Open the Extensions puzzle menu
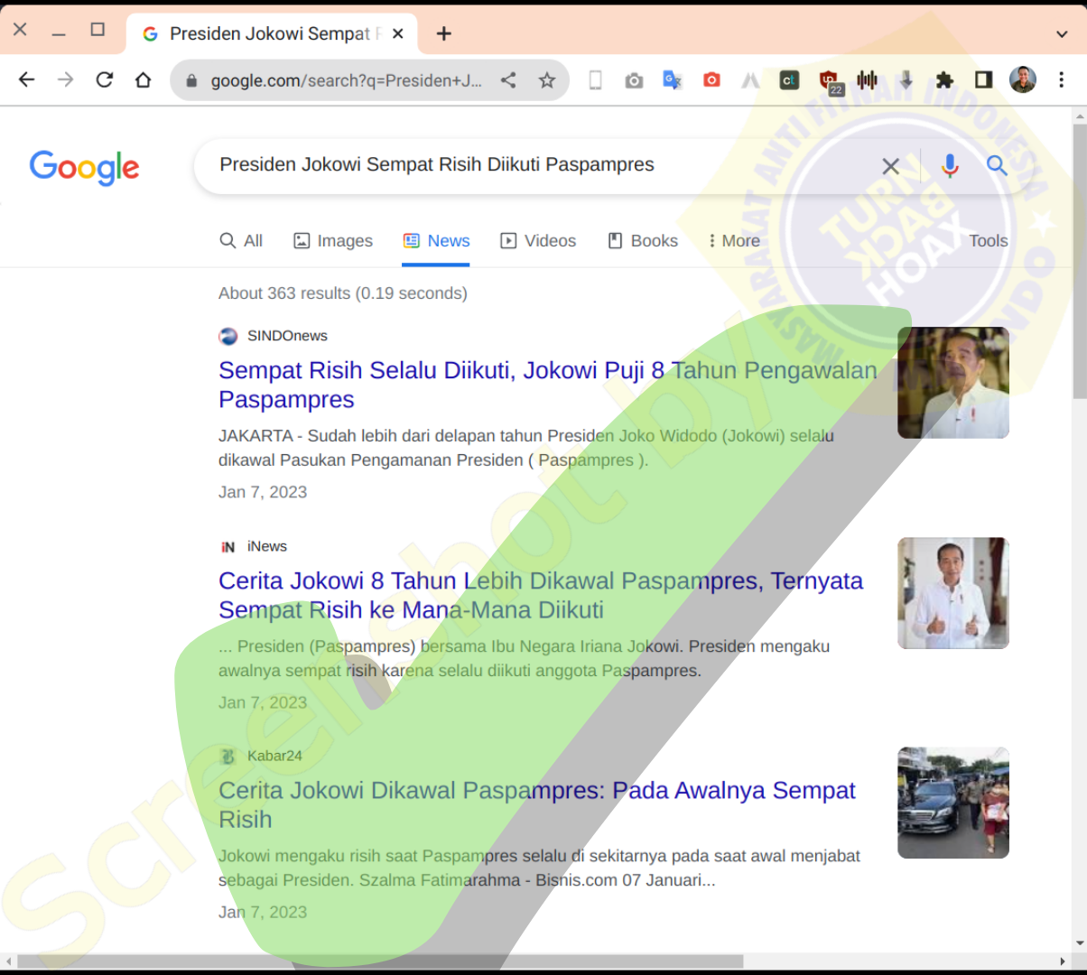 (x=944, y=80)
